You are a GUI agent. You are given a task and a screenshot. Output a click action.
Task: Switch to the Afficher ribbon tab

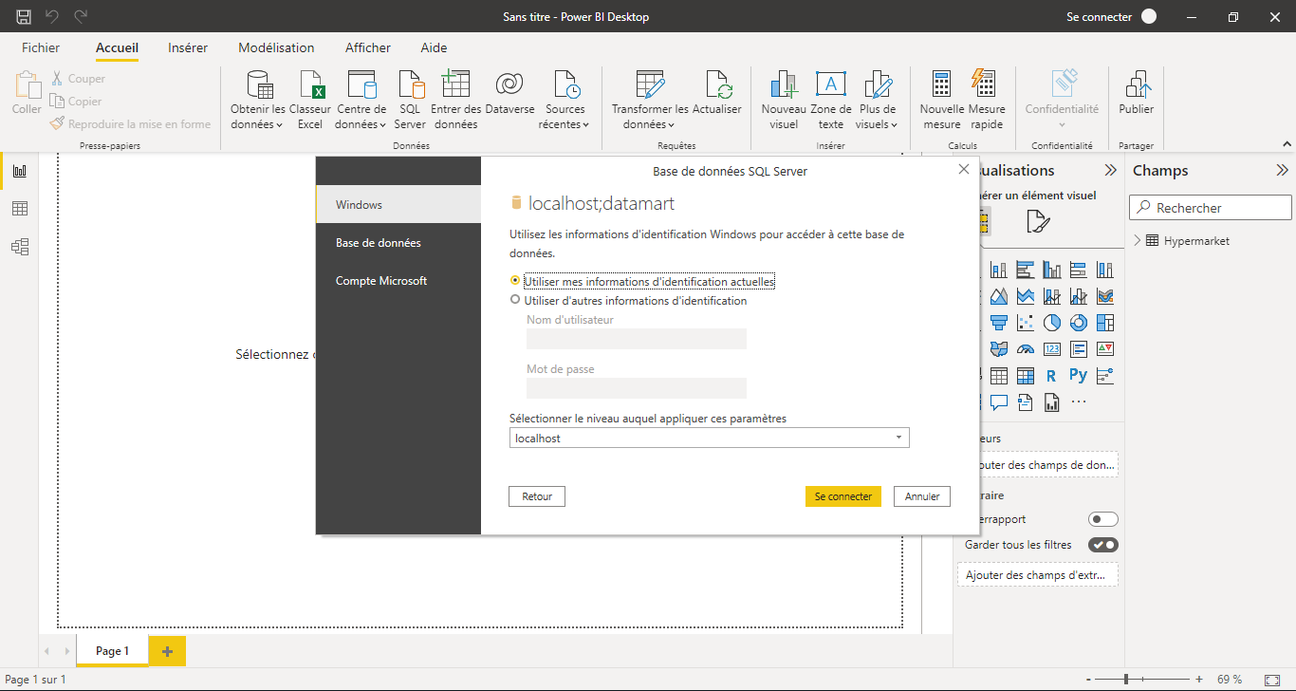(368, 47)
